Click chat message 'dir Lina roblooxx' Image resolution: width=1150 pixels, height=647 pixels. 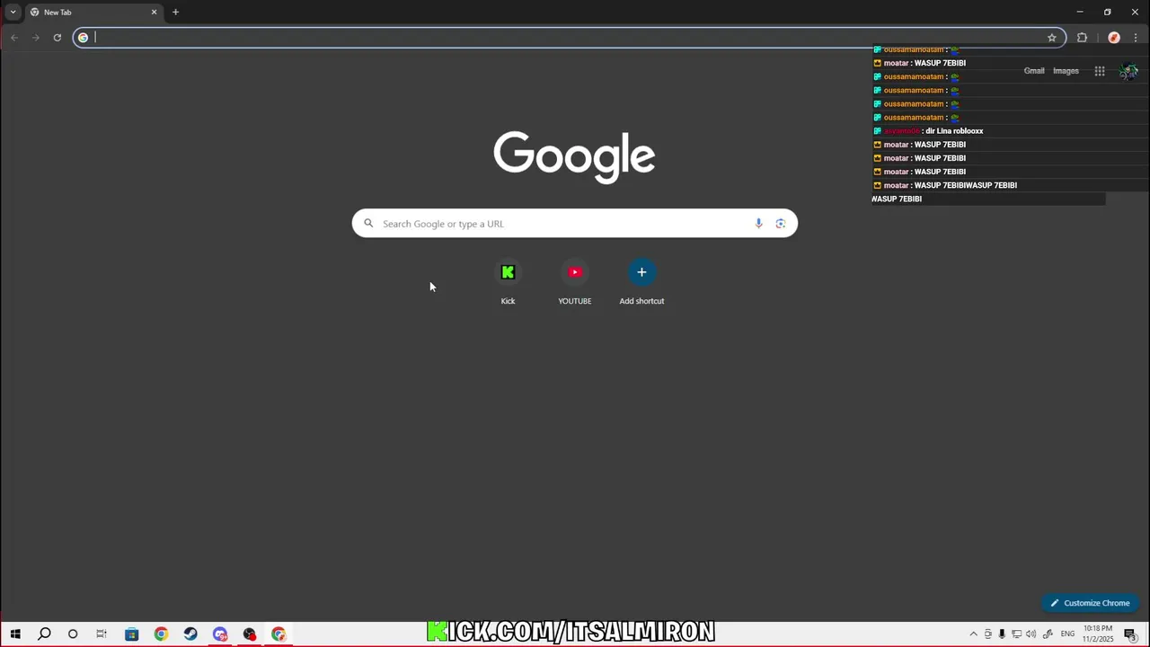click(x=954, y=131)
